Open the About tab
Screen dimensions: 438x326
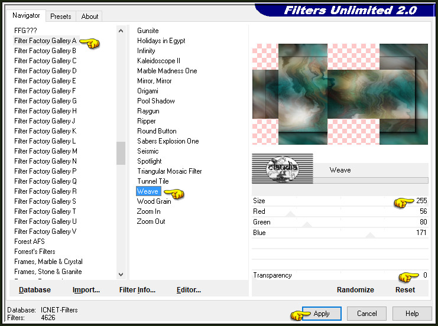[90, 17]
